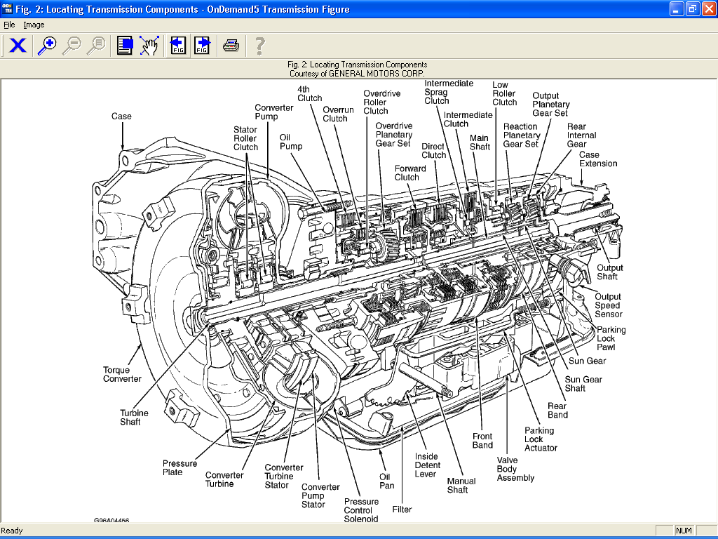The image size is (718, 539).
Task: Click the 'Main Shaft' label
Action: pos(480,142)
